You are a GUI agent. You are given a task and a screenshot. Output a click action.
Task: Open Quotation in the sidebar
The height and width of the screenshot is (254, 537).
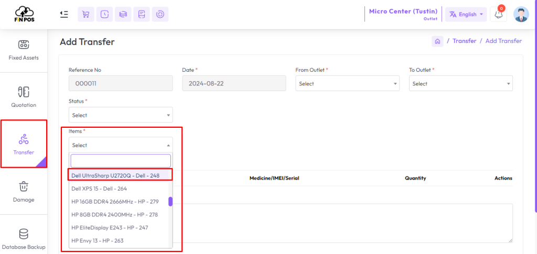pos(24,97)
